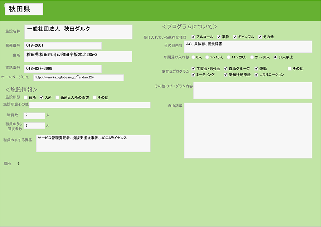Check the 通所 facility type checkbox

point(25,97)
